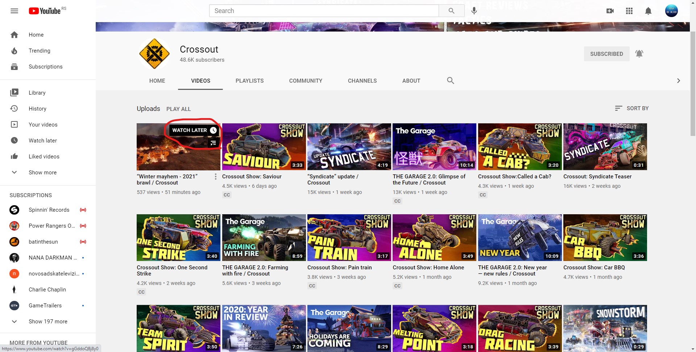Click the Subscriptions sidebar icon
Image resolution: width=696 pixels, height=352 pixels.
point(14,67)
